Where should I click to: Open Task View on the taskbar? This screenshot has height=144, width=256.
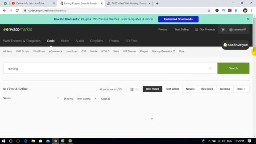(x=18, y=141)
